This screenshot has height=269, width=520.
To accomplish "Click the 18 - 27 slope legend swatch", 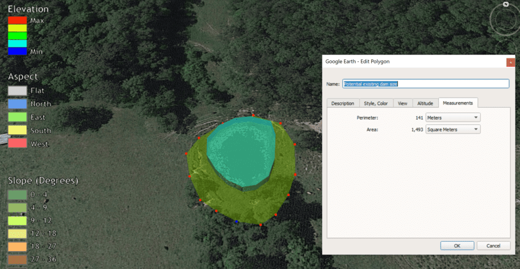I will (17, 247).
